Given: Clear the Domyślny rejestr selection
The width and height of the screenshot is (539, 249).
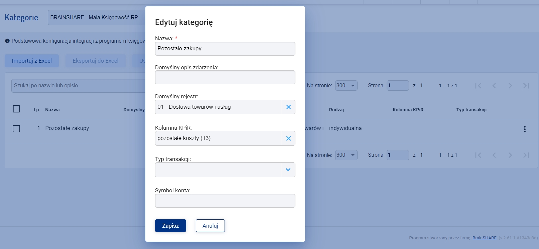Looking at the screenshot, I should tap(288, 107).
